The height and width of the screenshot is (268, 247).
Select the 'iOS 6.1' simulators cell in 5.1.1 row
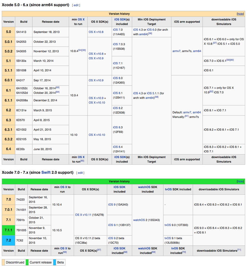tap(224, 70)
